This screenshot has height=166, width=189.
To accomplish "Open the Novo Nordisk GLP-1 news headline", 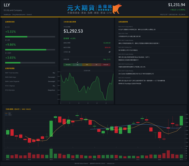I will (134, 58).
